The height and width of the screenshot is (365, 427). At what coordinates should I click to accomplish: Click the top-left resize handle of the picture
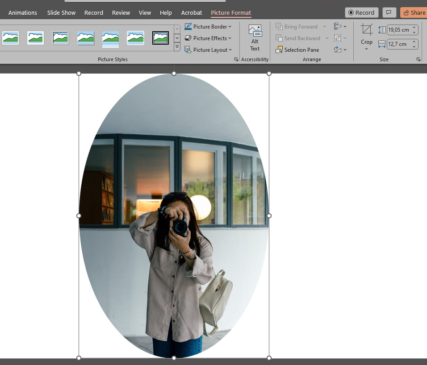tap(79, 74)
